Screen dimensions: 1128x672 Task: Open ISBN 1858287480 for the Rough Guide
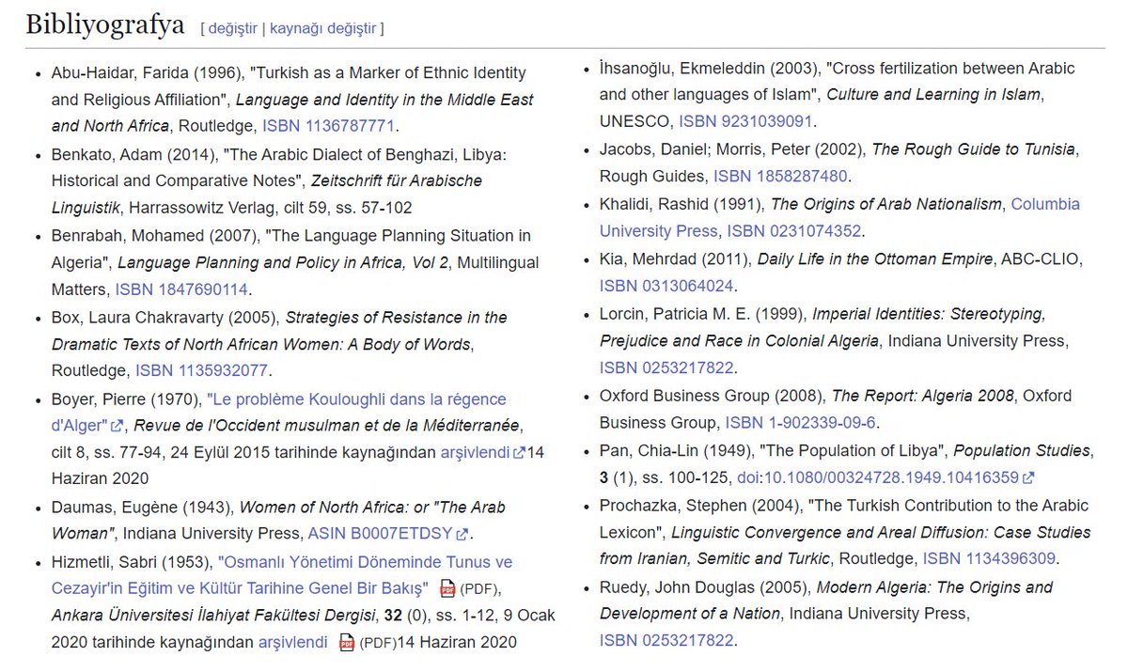[x=780, y=176]
